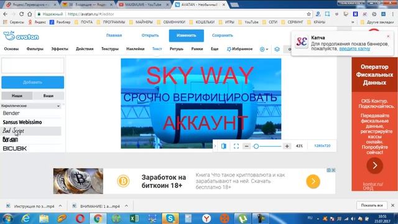Click the Avatan logo
398x224 pixels.
point(21,36)
